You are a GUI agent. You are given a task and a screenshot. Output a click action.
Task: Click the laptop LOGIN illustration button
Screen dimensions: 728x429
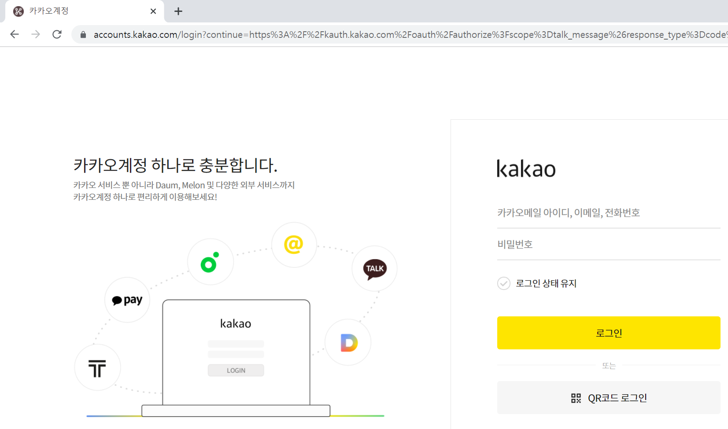pyautogui.click(x=236, y=370)
